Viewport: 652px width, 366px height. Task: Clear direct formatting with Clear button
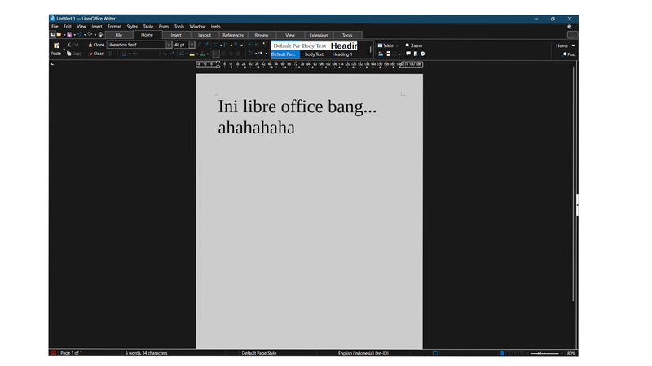95,54
